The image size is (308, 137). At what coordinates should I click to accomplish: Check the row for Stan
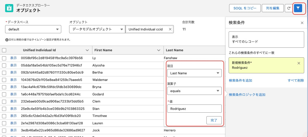click(4, 109)
